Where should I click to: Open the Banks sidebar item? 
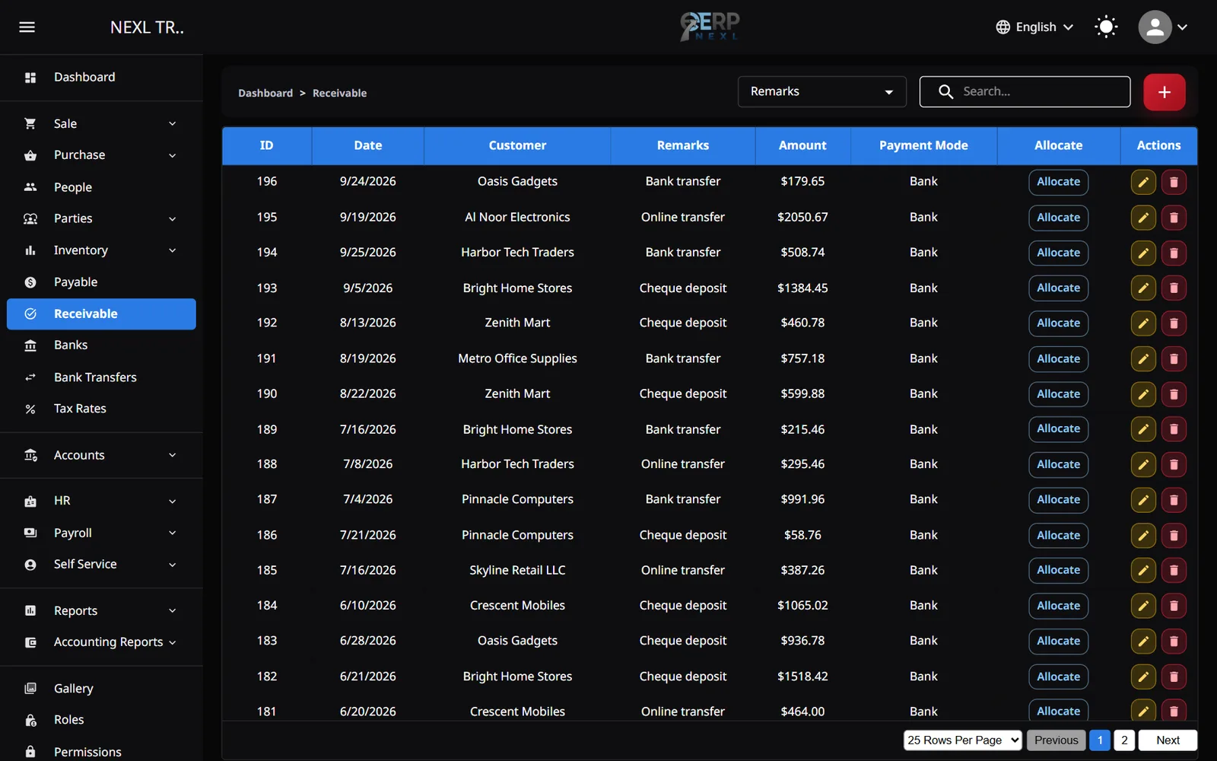[x=101, y=345]
